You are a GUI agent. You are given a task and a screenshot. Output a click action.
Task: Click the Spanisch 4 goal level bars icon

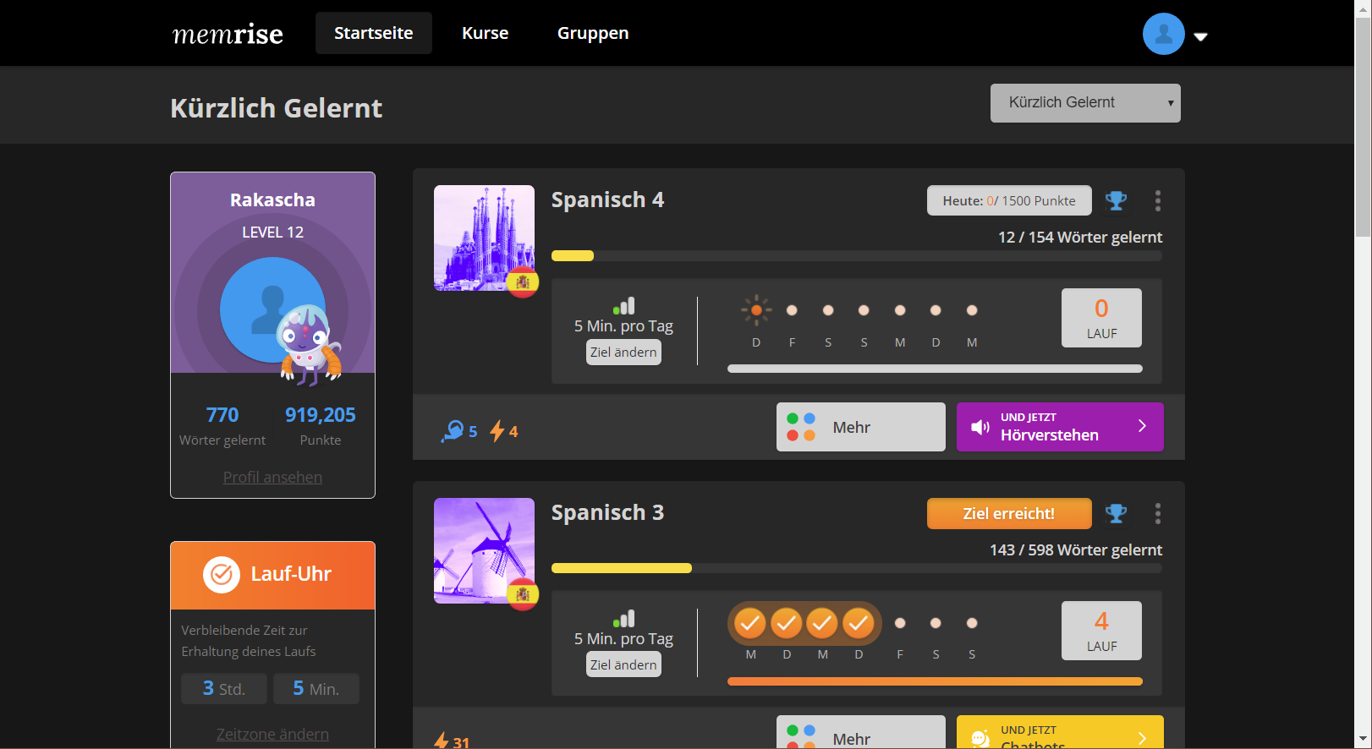[624, 306]
